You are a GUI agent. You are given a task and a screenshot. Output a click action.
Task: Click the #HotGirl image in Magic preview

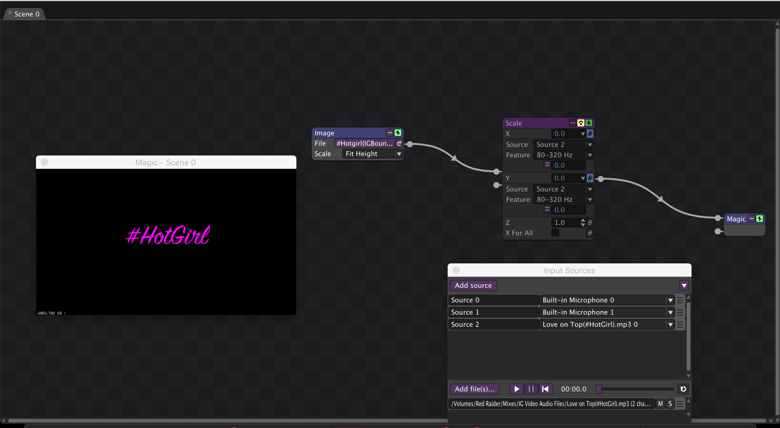click(168, 235)
